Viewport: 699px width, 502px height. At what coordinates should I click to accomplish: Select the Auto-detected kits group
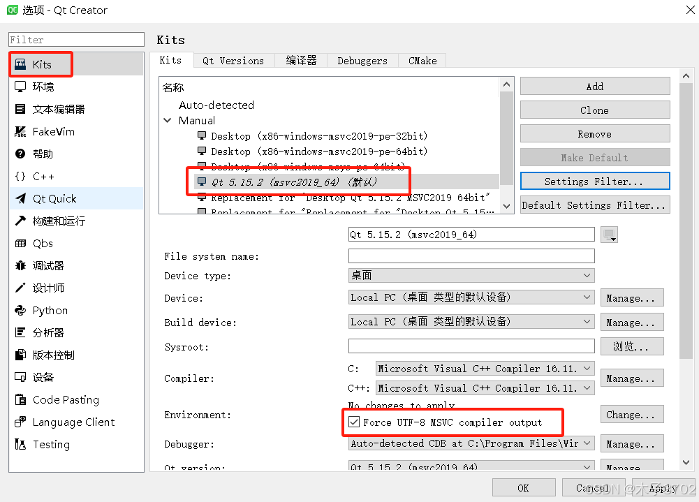point(216,105)
